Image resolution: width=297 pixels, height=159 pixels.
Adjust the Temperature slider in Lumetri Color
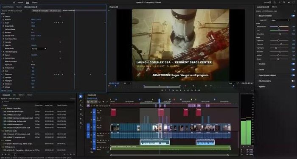click(x=279, y=26)
